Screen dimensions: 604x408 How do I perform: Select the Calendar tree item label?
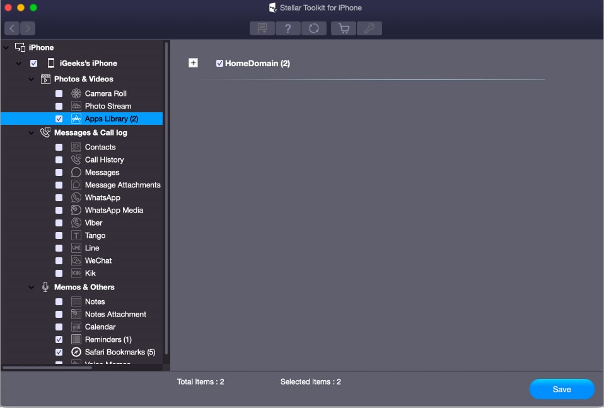pyautogui.click(x=100, y=327)
